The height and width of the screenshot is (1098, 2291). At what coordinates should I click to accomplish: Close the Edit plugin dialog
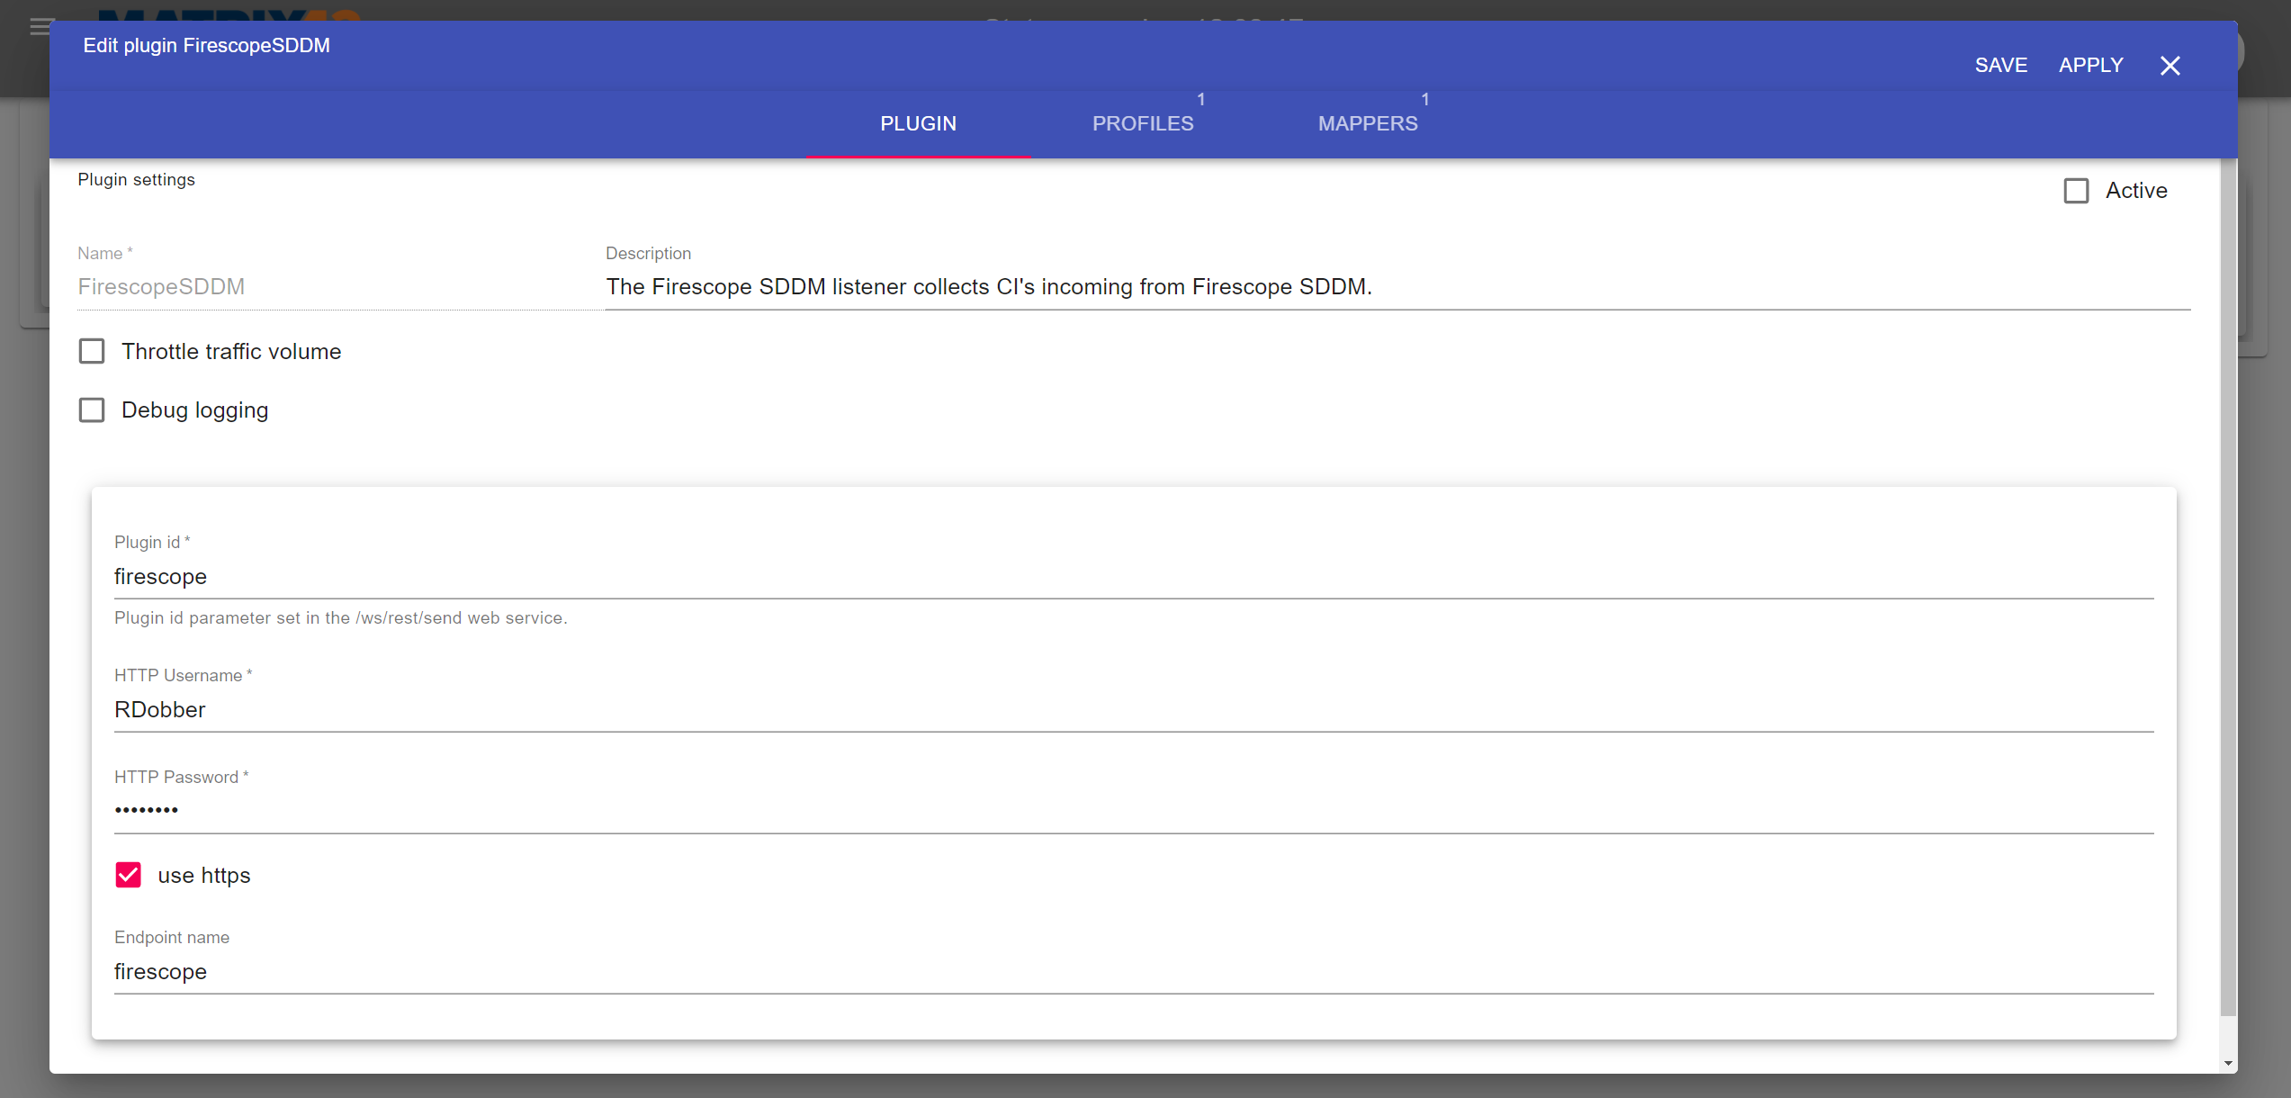2170,66
